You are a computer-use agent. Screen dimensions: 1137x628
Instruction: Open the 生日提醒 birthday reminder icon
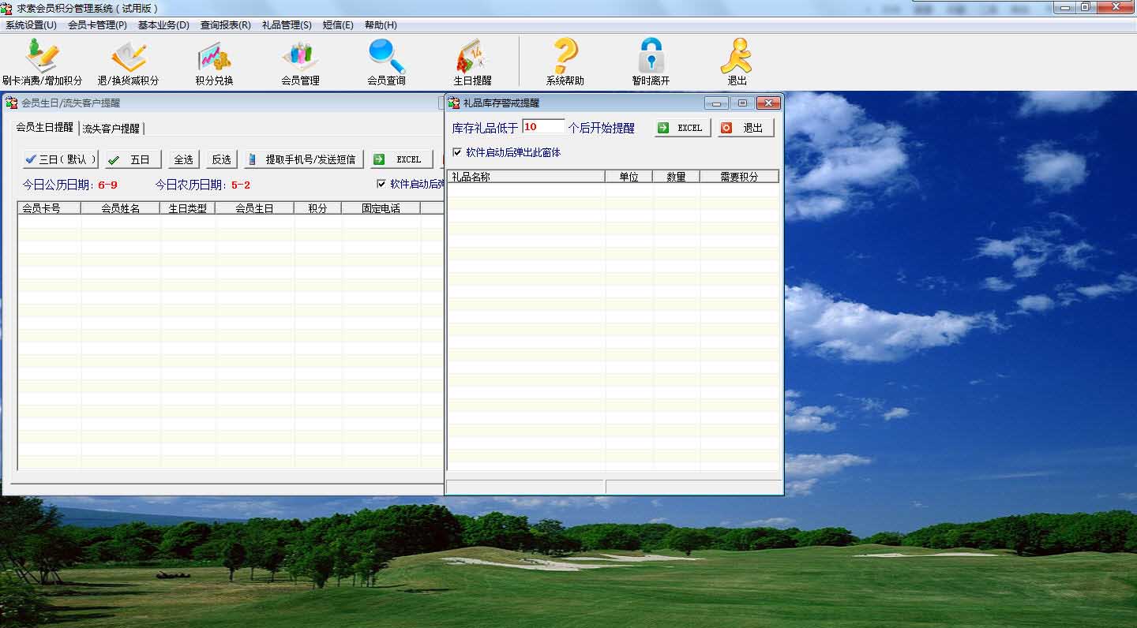point(471,62)
